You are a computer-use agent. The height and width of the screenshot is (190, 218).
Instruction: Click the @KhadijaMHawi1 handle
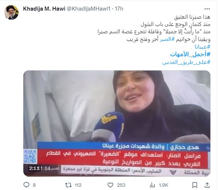coord(89,9)
